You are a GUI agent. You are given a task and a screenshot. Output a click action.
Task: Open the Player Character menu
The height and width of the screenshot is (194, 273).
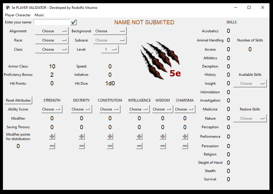click(18, 15)
